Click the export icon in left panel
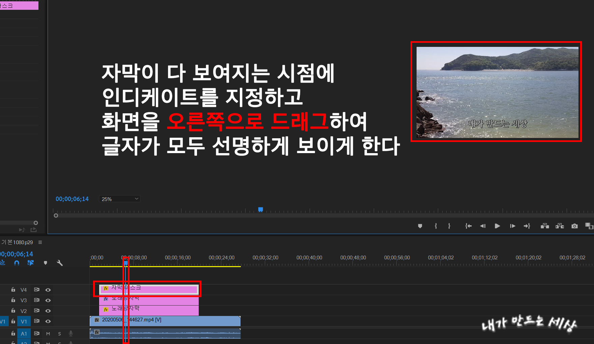 tap(33, 230)
